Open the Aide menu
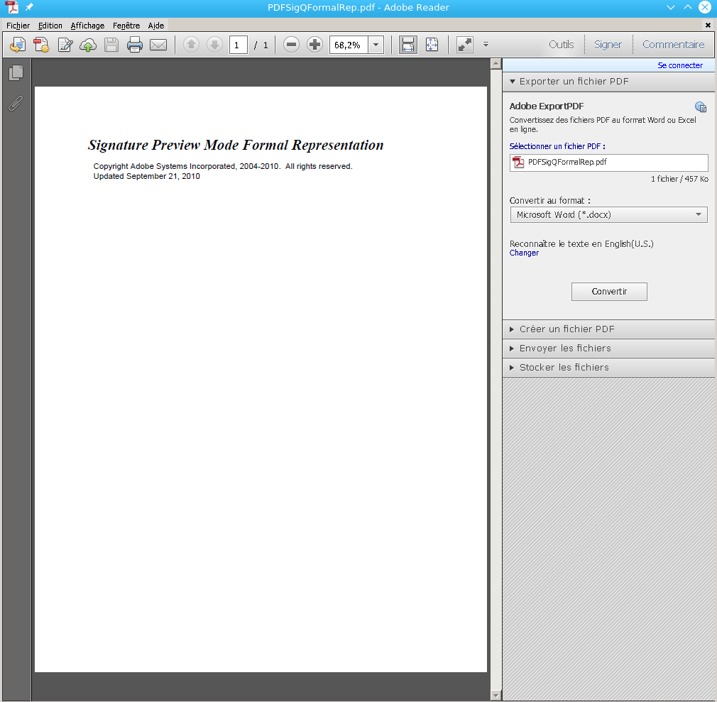Image resolution: width=717 pixels, height=702 pixels. [x=156, y=26]
